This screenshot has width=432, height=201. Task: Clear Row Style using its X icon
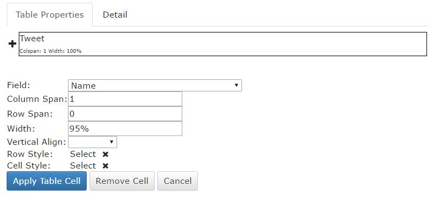click(x=106, y=154)
